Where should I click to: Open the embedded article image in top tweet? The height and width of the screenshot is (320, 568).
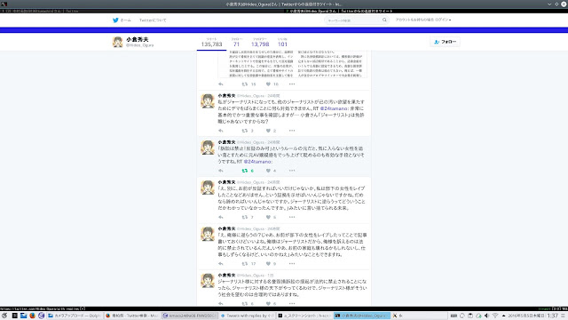coord(292,64)
